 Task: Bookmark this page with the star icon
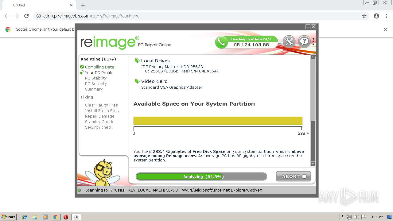click(364, 16)
